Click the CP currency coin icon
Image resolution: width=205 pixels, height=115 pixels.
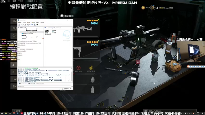coord(143,8)
